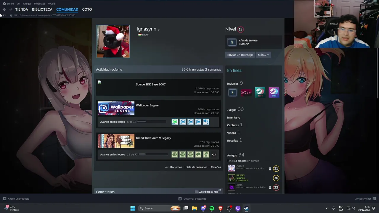
Task: Click Enviar un mensaje button
Action: pyautogui.click(x=240, y=55)
